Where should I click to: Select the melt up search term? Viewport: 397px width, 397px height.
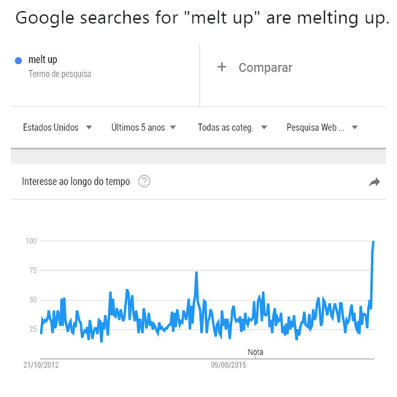click(x=43, y=60)
